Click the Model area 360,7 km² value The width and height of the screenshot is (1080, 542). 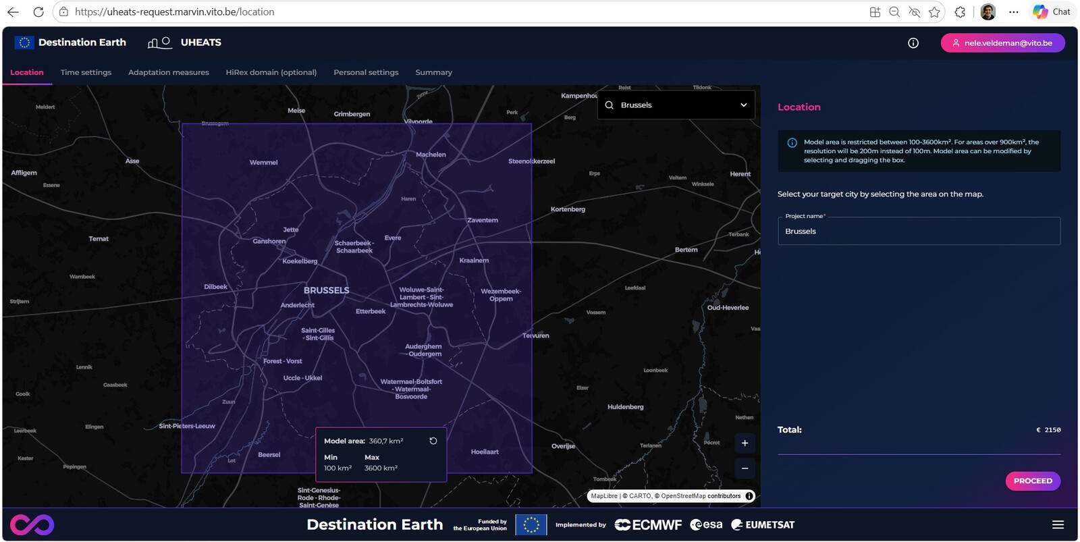click(386, 441)
